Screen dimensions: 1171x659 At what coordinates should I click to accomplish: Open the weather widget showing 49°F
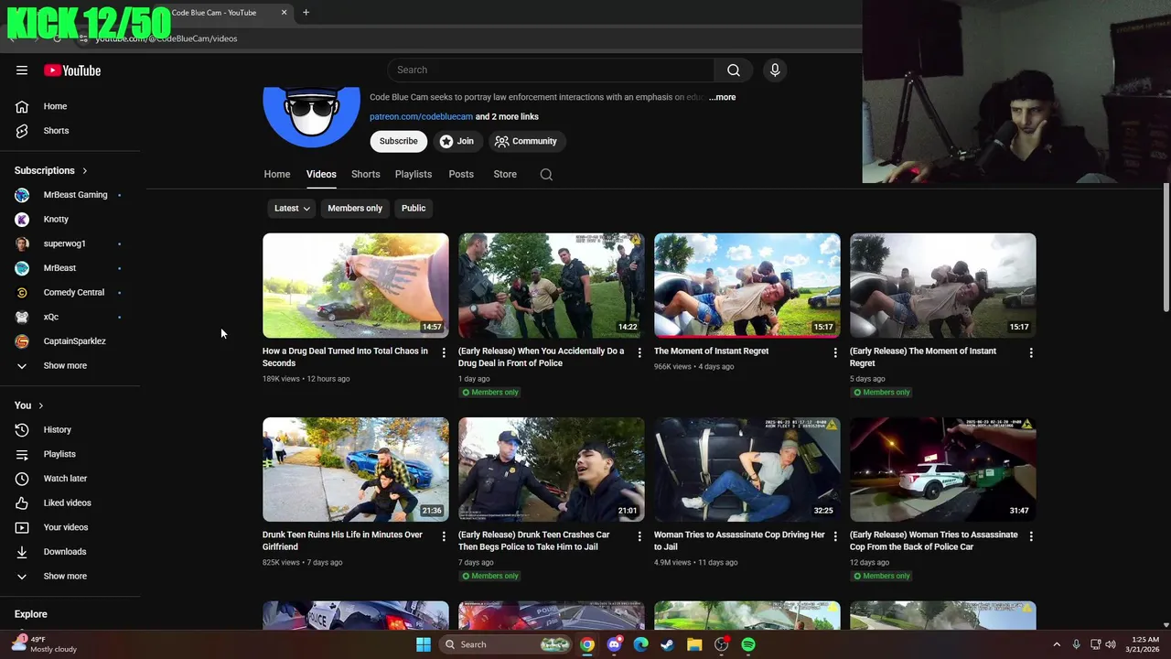point(42,644)
